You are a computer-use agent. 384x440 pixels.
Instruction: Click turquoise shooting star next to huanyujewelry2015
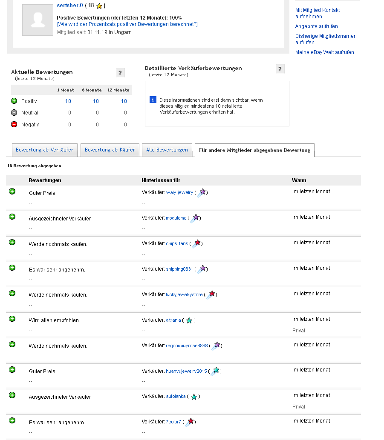click(x=215, y=371)
